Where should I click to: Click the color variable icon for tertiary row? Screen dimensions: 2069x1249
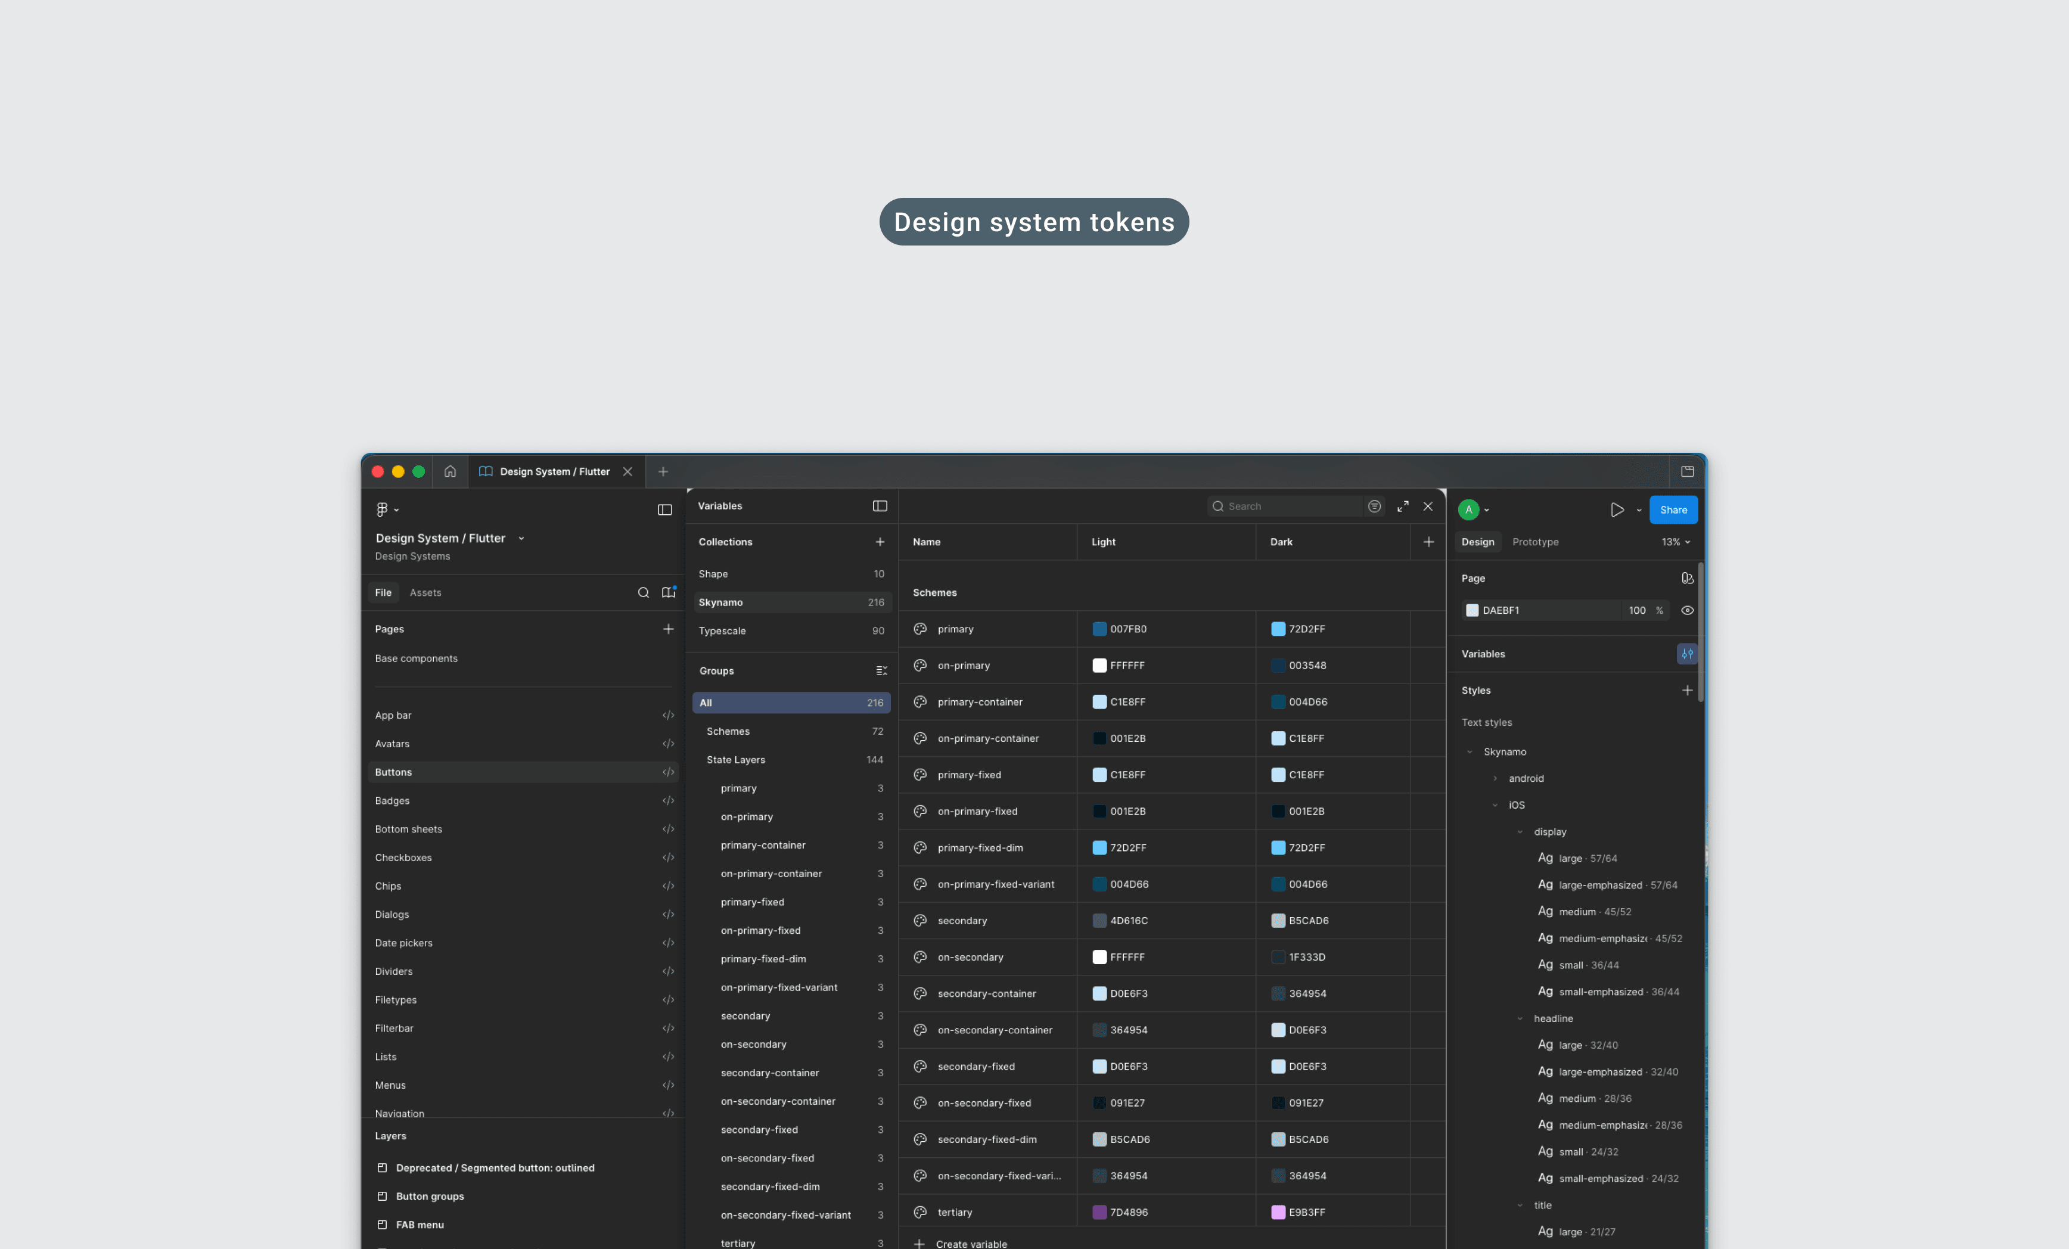click(x=920, y=1212)
